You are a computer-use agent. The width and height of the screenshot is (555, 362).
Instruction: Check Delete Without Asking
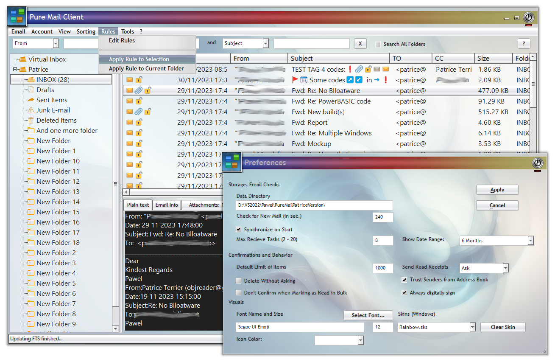tap(239, 281)
